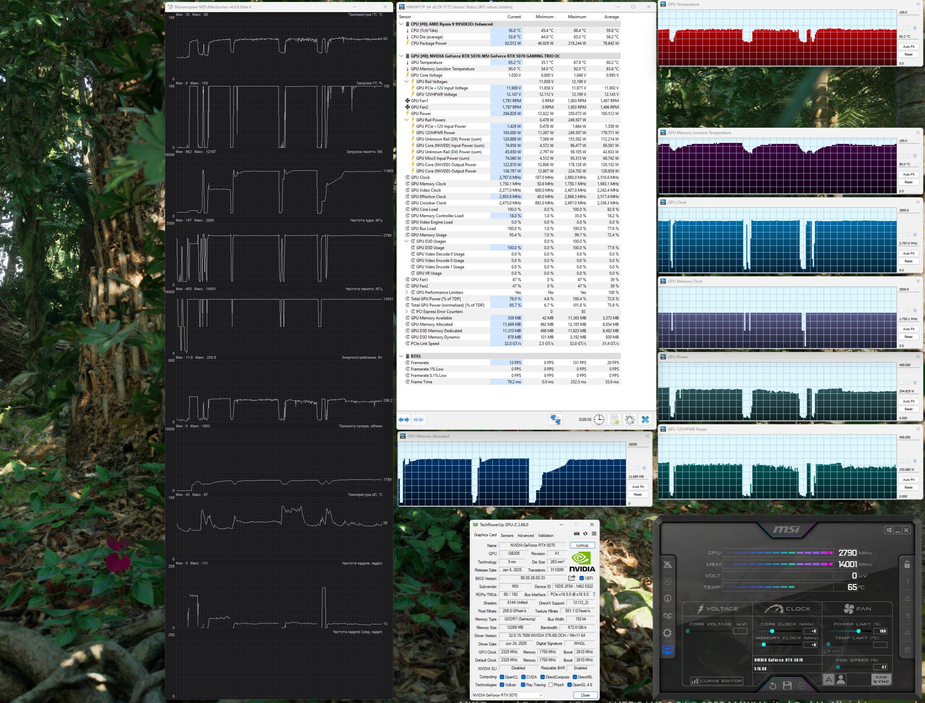Image resolution: width=925 pixels, height=703 pixels.
Task: Open Afterburner settings gear icon
Action: tap(667, 633)
